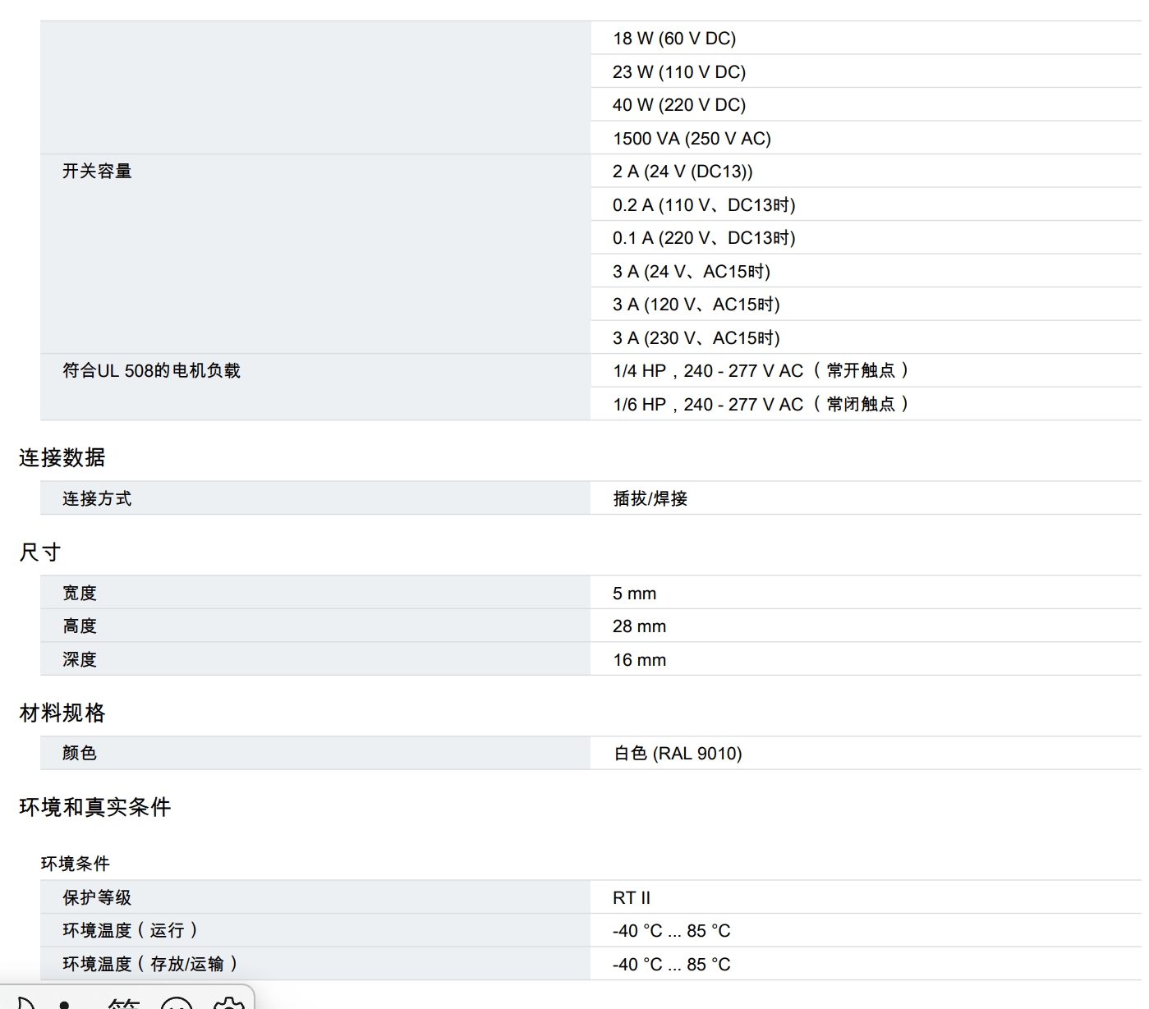Click the 环境和真实条件 heading

click(94, 807)
